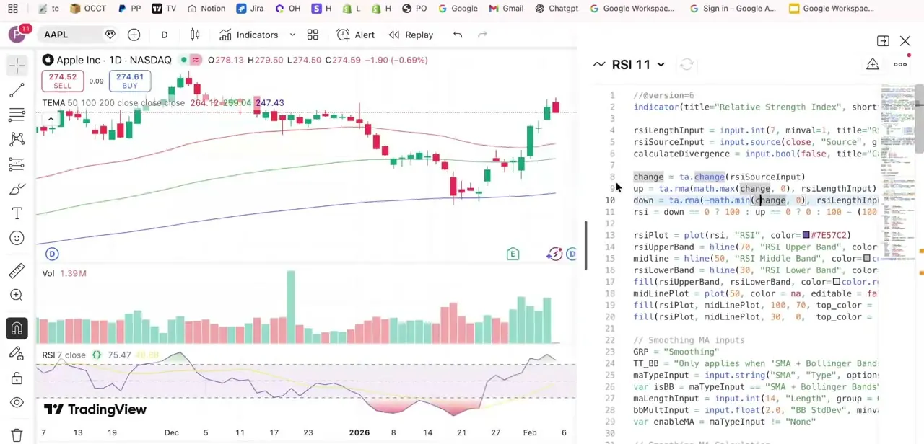Click the 274.61 BUY button
The image size is (924, 444).
129,81
